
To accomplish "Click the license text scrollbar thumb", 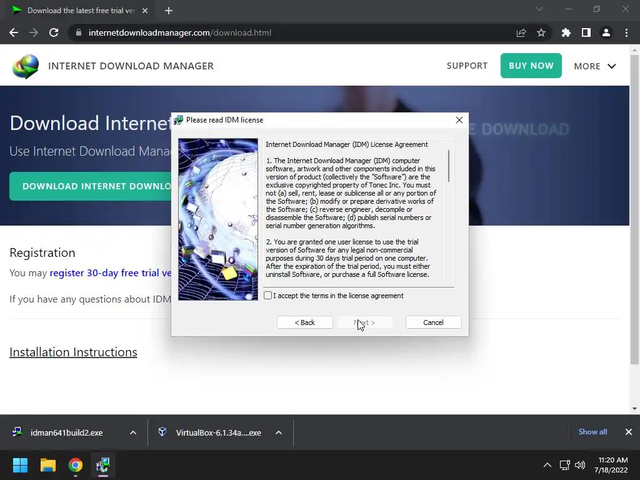I will tap(449, 166).
